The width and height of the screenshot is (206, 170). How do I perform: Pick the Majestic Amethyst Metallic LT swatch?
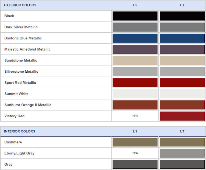182,49
